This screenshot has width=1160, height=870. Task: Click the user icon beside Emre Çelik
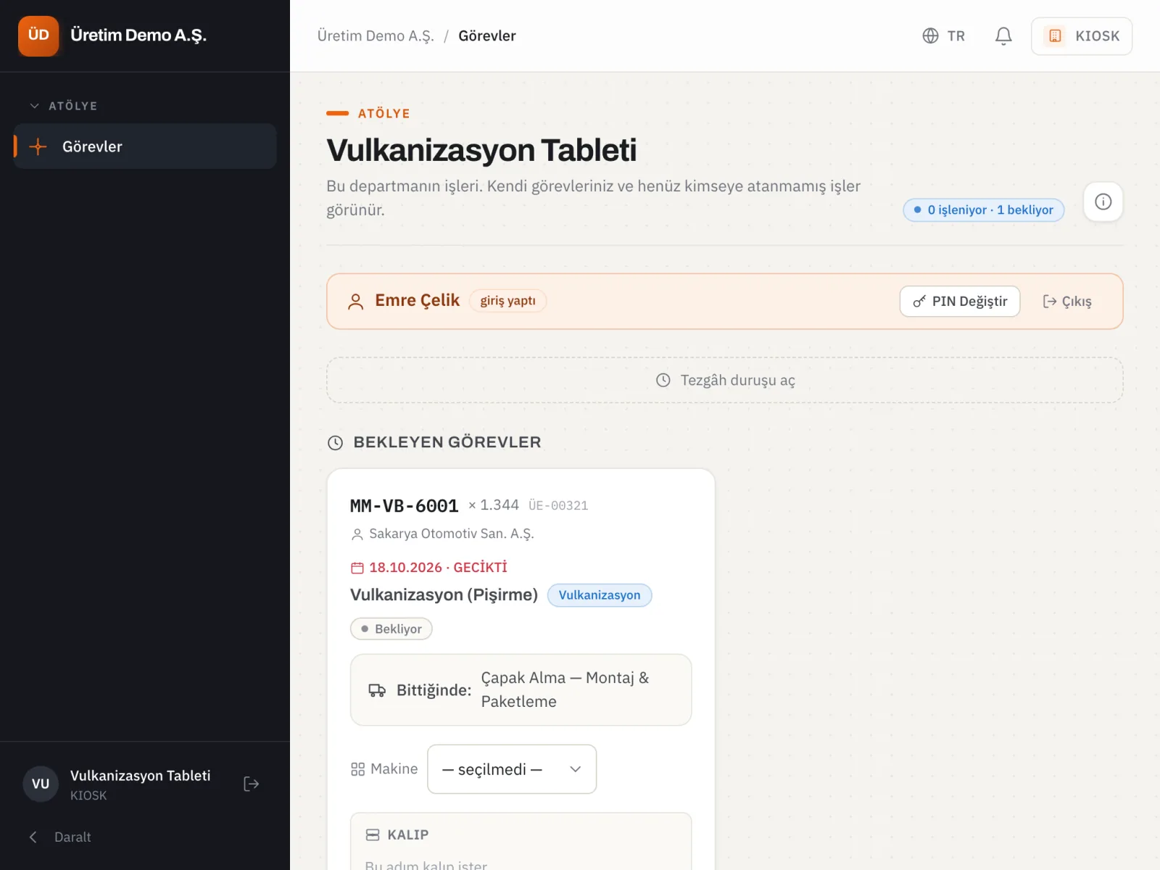(x=355, y=302)
